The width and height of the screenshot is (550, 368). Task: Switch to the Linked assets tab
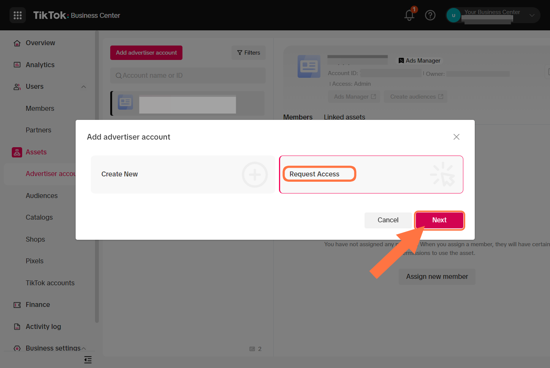tap(344, 117)
